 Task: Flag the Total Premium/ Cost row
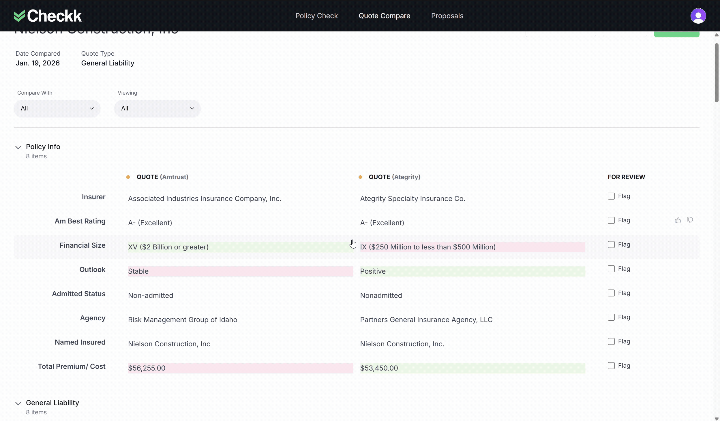pyautogui.click(x=611, y=366)
